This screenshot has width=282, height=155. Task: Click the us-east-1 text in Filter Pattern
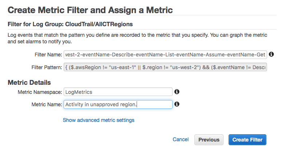click(122, 67)
